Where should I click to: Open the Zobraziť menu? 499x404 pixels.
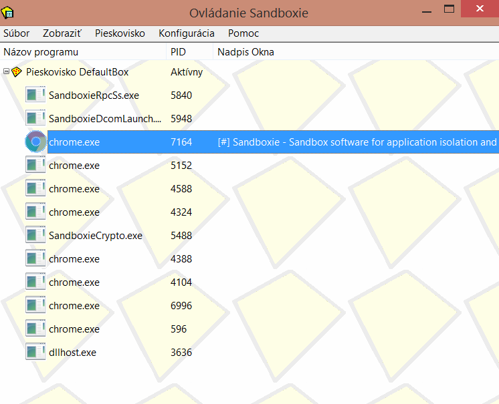[x=62, y=33]
